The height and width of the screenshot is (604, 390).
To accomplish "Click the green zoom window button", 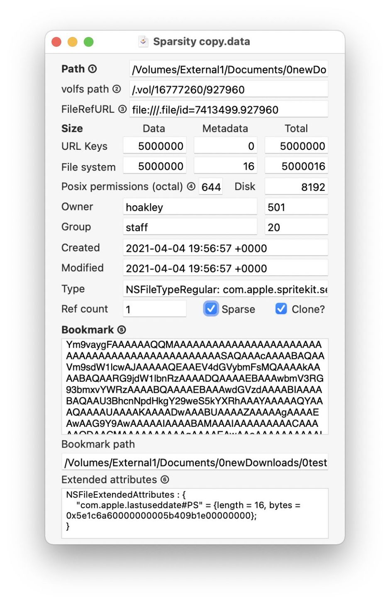I will 89,42.
